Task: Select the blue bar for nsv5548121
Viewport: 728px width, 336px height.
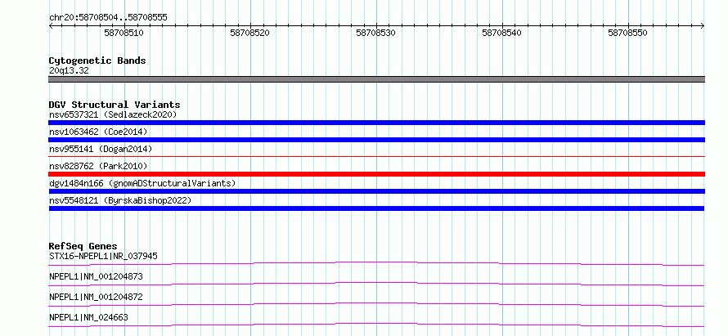Action: tap(376, 208)
